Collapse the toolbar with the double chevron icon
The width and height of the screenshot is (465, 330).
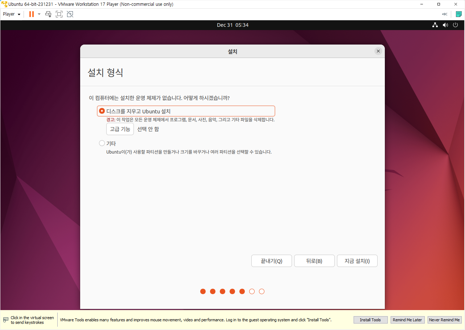click(444, 14)
